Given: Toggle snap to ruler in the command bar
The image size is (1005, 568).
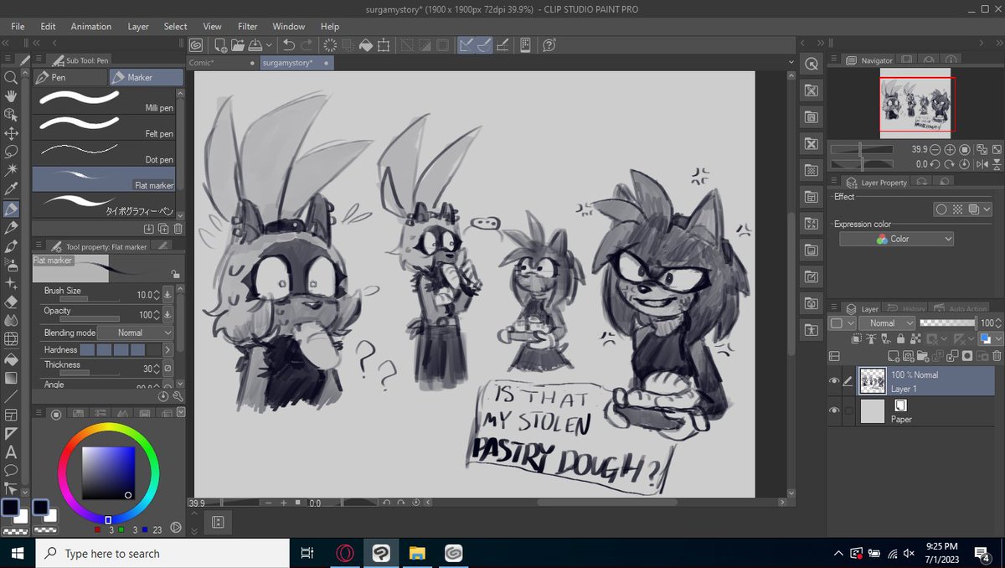Looking at the screenshot, I should [465, 45].
